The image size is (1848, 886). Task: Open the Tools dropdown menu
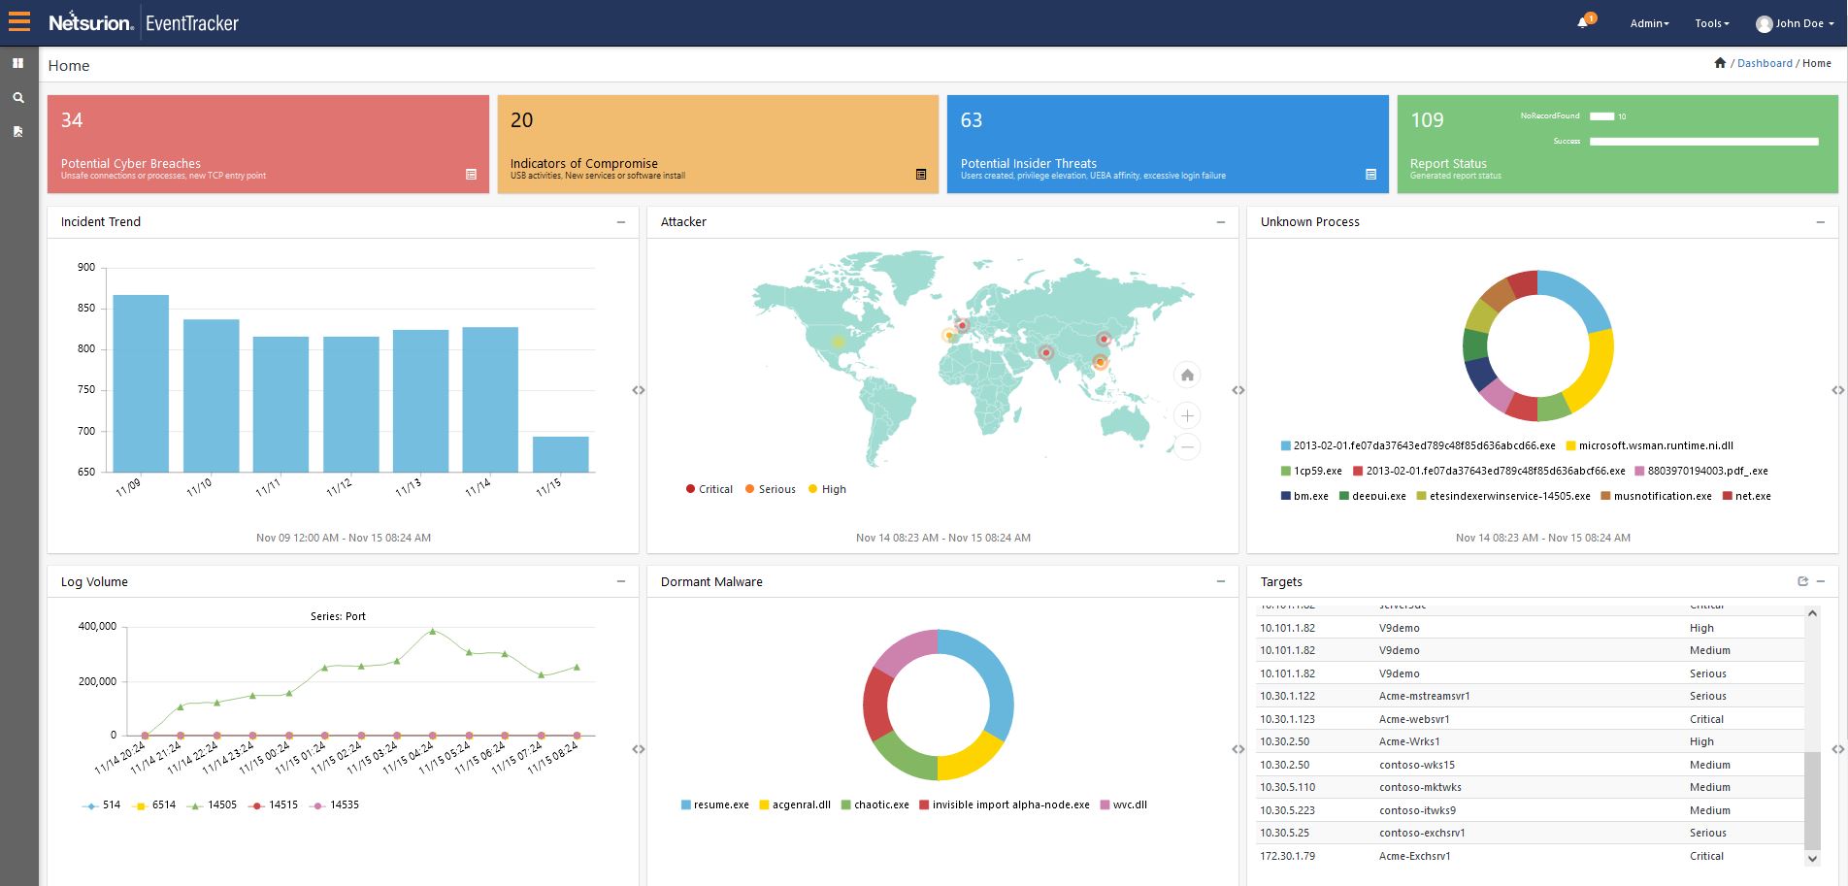click(1711, 22)
